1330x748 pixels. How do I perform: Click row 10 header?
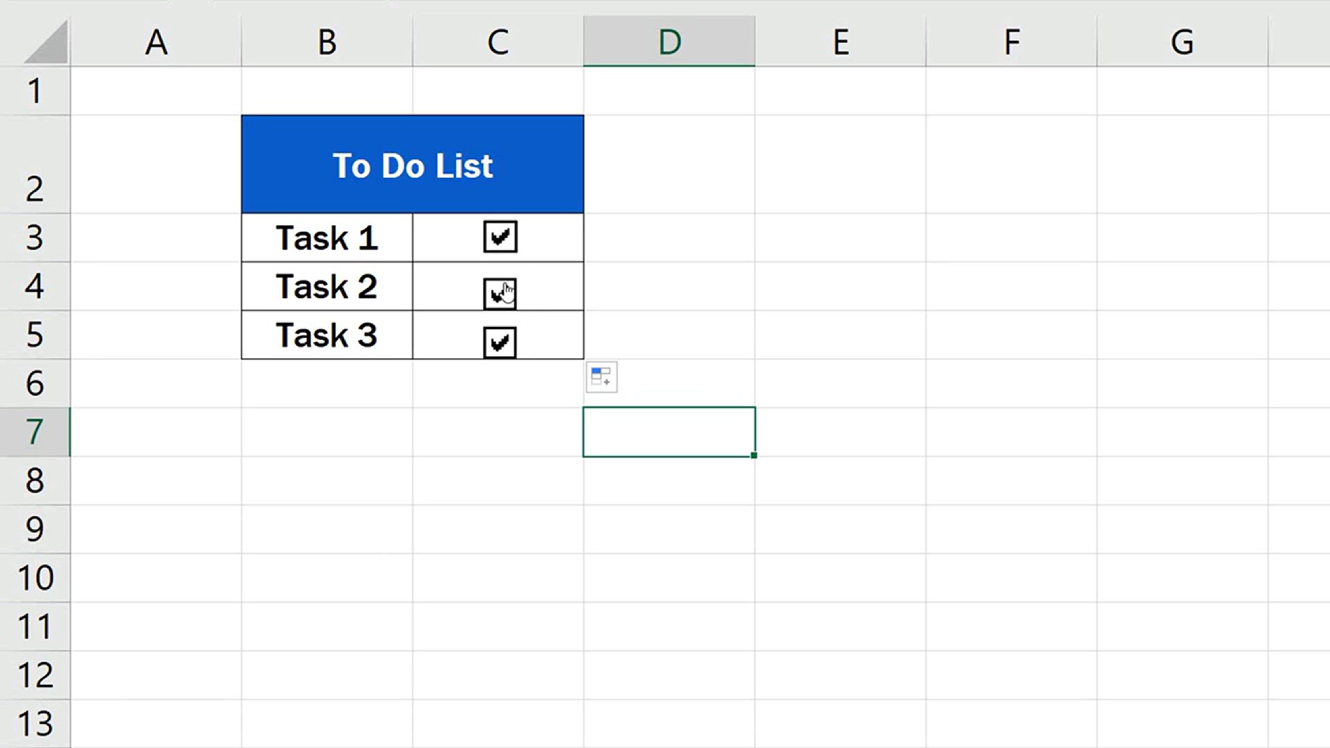35,578
